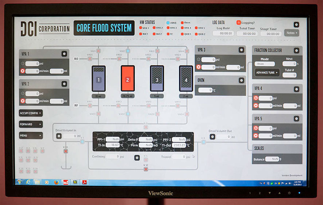Viewport: 323px width, 205px height.
Task: Open the MENU button
Action: [x=31, y=135]
